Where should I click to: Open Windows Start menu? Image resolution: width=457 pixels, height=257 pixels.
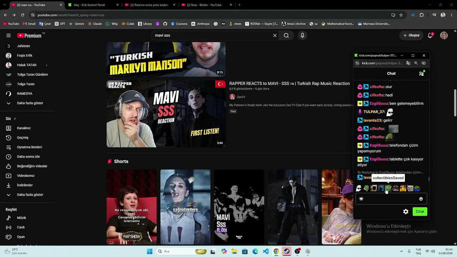(150, 251)
